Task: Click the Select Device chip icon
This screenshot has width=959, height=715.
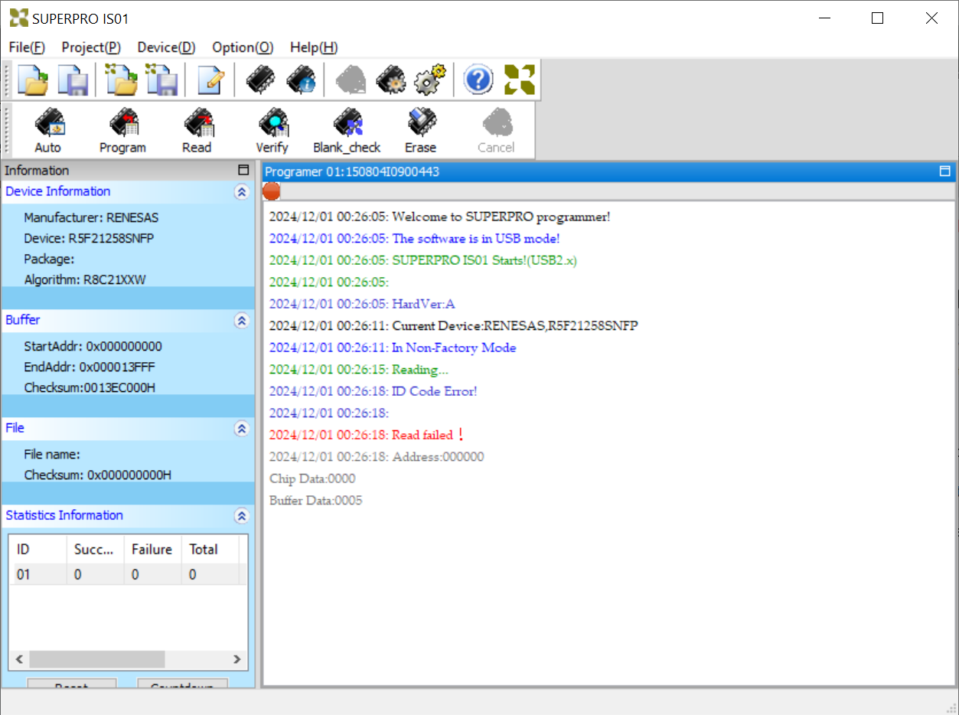Action: coord(260,80)
